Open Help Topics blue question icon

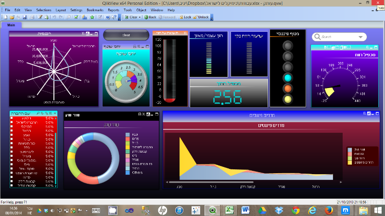(108, 17)
